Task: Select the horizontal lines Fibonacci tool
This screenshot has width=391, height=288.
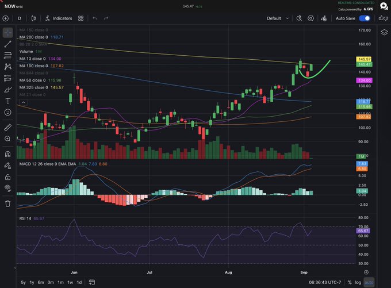Action: (x=7, y=55)
